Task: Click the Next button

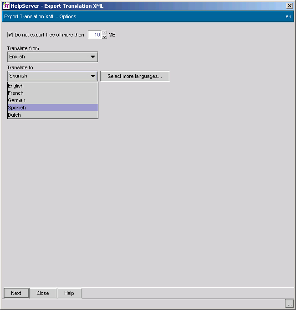Action: point(16,293)
